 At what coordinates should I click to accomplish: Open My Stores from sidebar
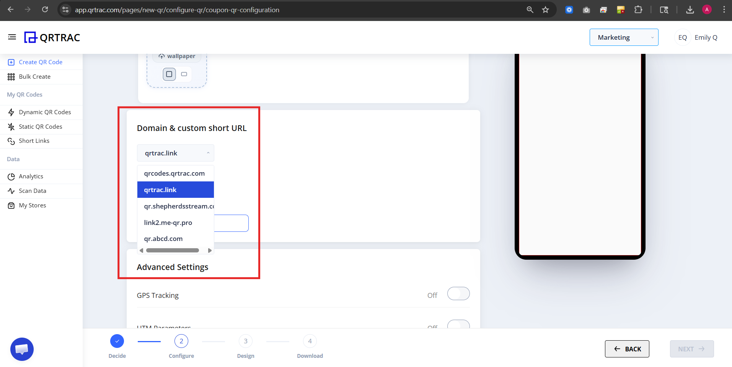coord(32,205)
